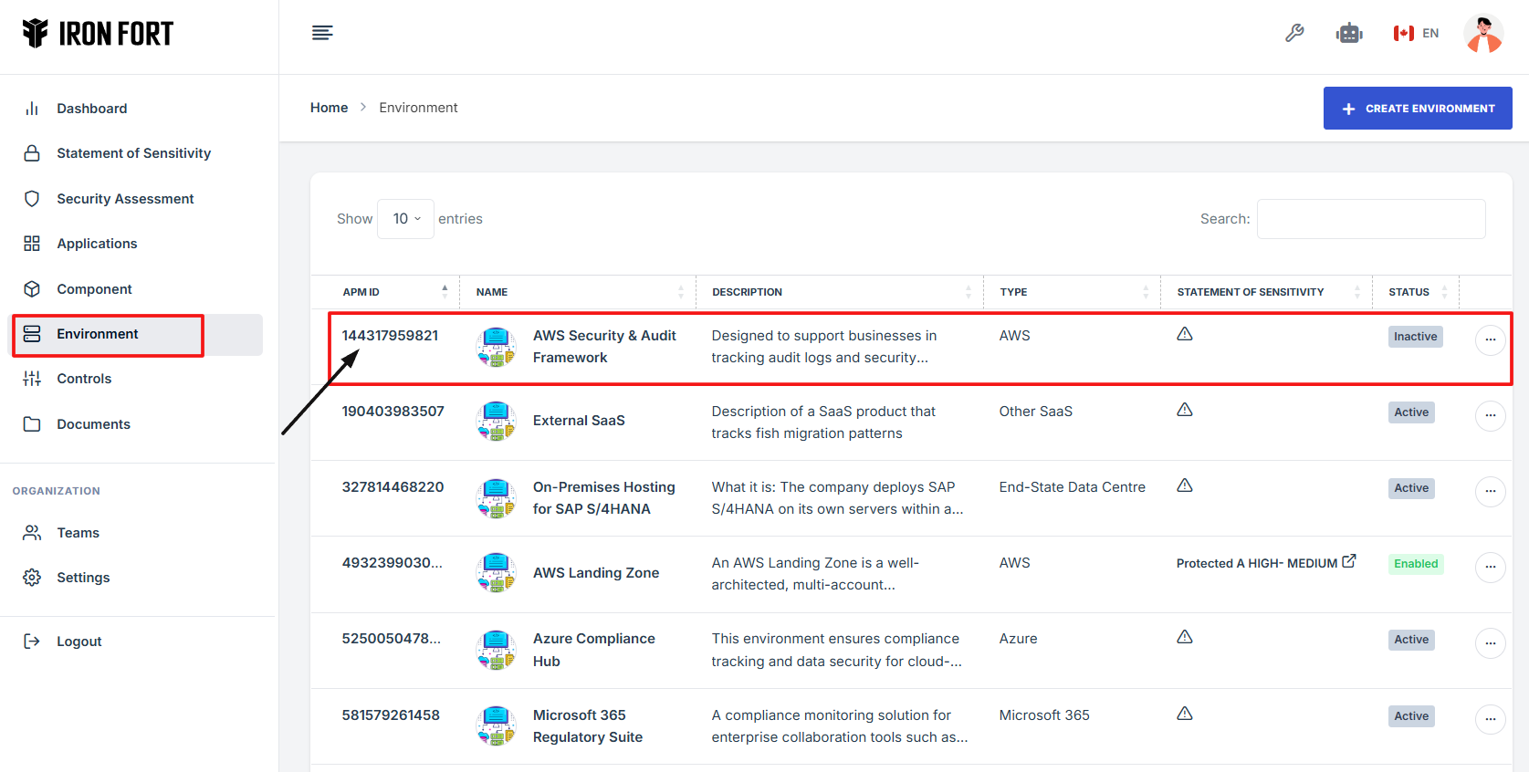
Task: Open actions menu for AWS Landing Zone
Action: [x=1490, y=568]
